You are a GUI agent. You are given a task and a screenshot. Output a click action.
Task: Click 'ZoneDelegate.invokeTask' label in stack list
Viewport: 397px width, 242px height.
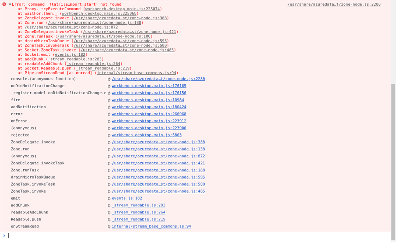coord(37,163)
